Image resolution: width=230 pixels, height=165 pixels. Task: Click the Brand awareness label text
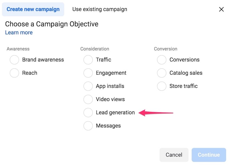point(43,60)
